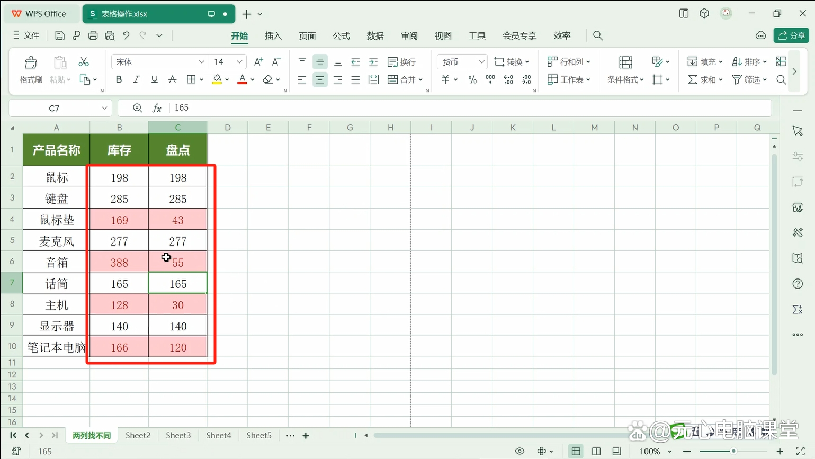Click the Cut scissors icon

84,62
